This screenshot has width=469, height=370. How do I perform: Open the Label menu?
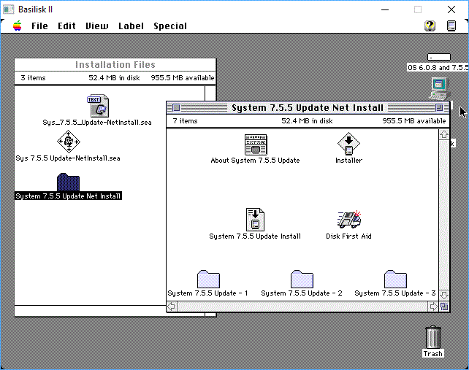coord(131,26)
